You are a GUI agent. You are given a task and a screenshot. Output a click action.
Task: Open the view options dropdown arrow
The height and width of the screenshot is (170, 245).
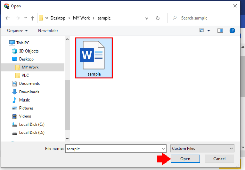(208, 31)
